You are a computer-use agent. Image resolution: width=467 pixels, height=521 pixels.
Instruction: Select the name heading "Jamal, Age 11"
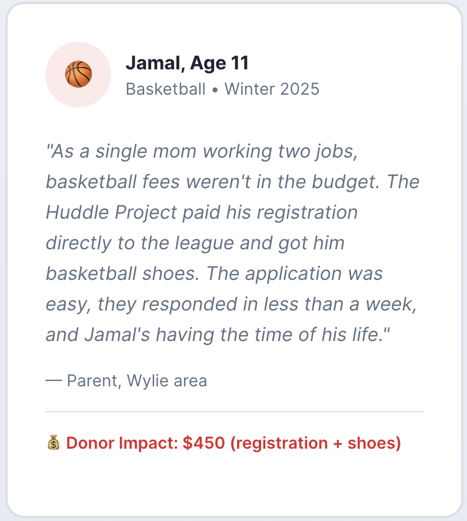pos(187,63)
